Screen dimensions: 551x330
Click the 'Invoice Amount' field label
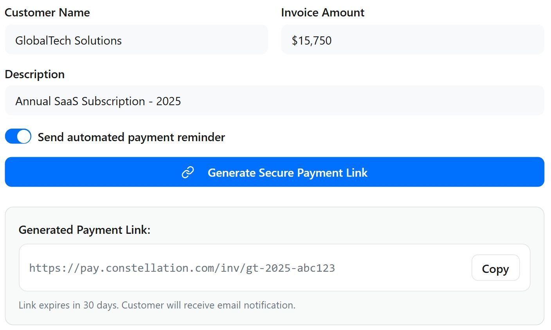click(322, 13)
